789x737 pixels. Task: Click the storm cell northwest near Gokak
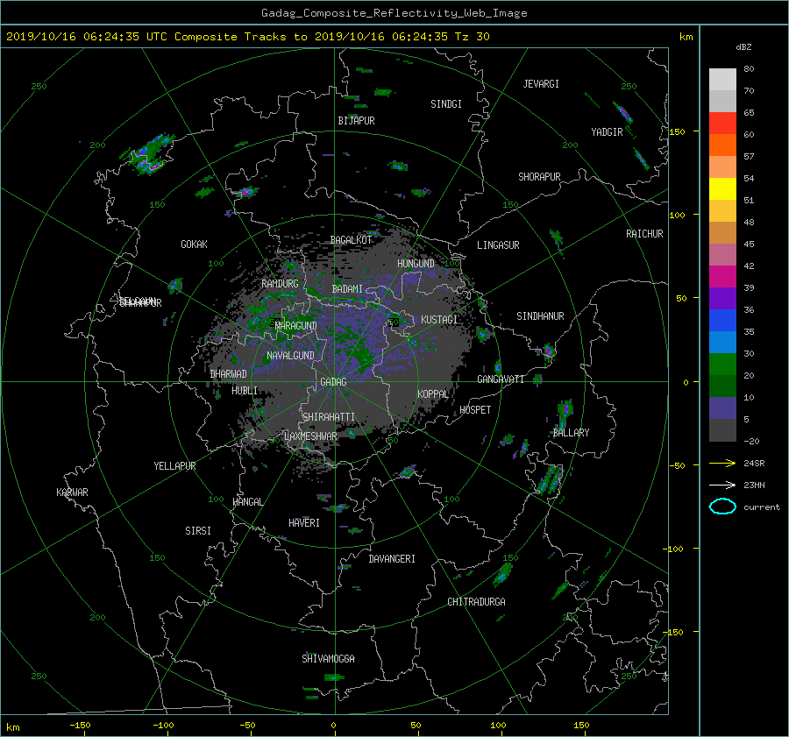tap(150, 154)
